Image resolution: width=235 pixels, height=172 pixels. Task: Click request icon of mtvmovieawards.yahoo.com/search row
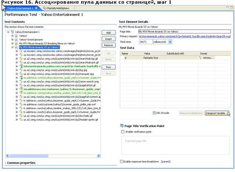point(21,66)
